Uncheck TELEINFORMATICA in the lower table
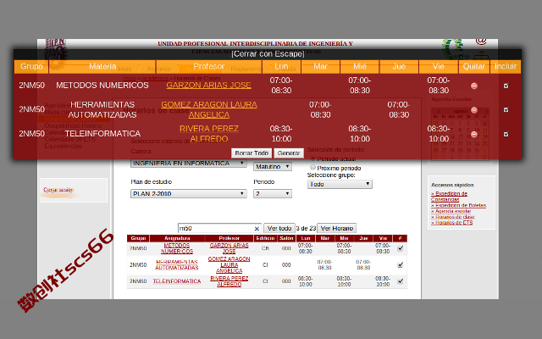Image resolution: width=542 pixels, height=339 pixels. coord(401,281)
